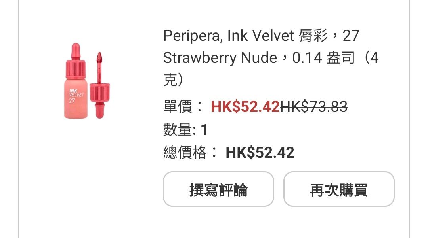The image size is (428, 238).
Task: Click the INK VELVET label on the bottle
Action: pos(76,93)
